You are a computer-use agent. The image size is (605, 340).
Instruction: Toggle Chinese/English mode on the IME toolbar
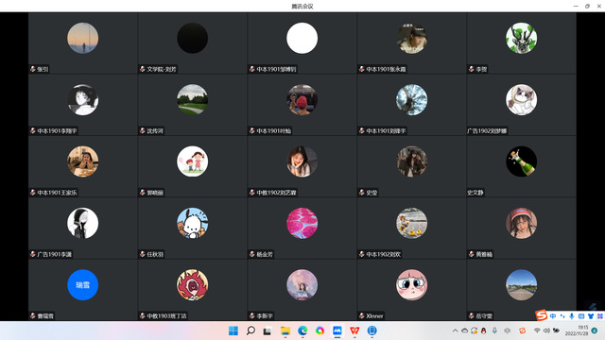553,316
